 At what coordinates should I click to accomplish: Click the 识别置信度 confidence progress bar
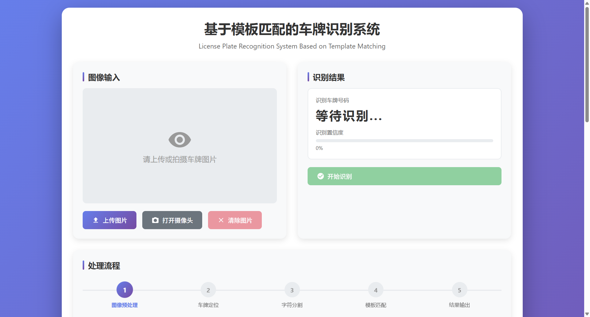point(404,140)
